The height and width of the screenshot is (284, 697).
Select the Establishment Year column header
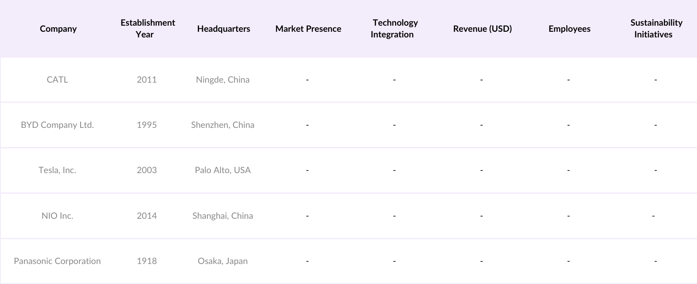click(148, 29)
